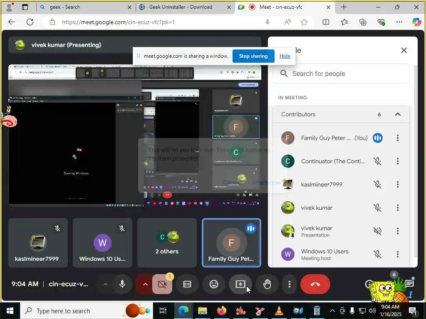Refresh the page
The height and width of the screenshot is (319, 426).
[x=30, y=22]
